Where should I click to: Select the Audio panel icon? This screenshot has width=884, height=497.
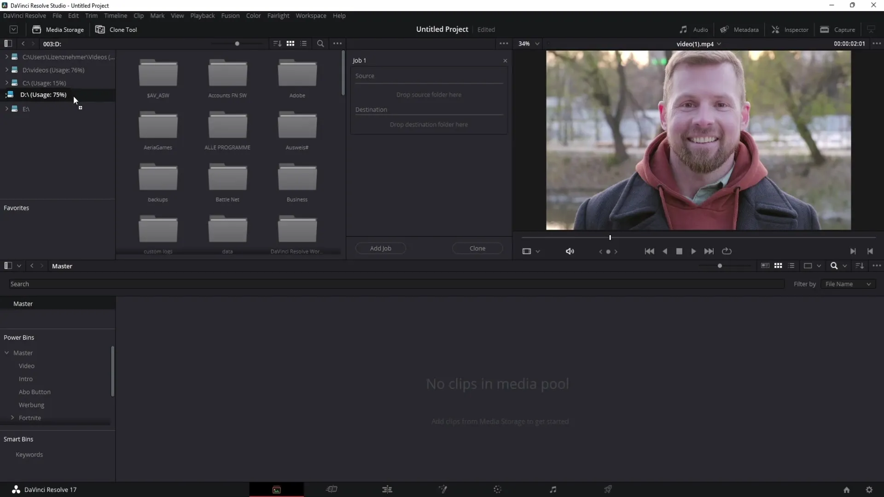coord(683,29)
